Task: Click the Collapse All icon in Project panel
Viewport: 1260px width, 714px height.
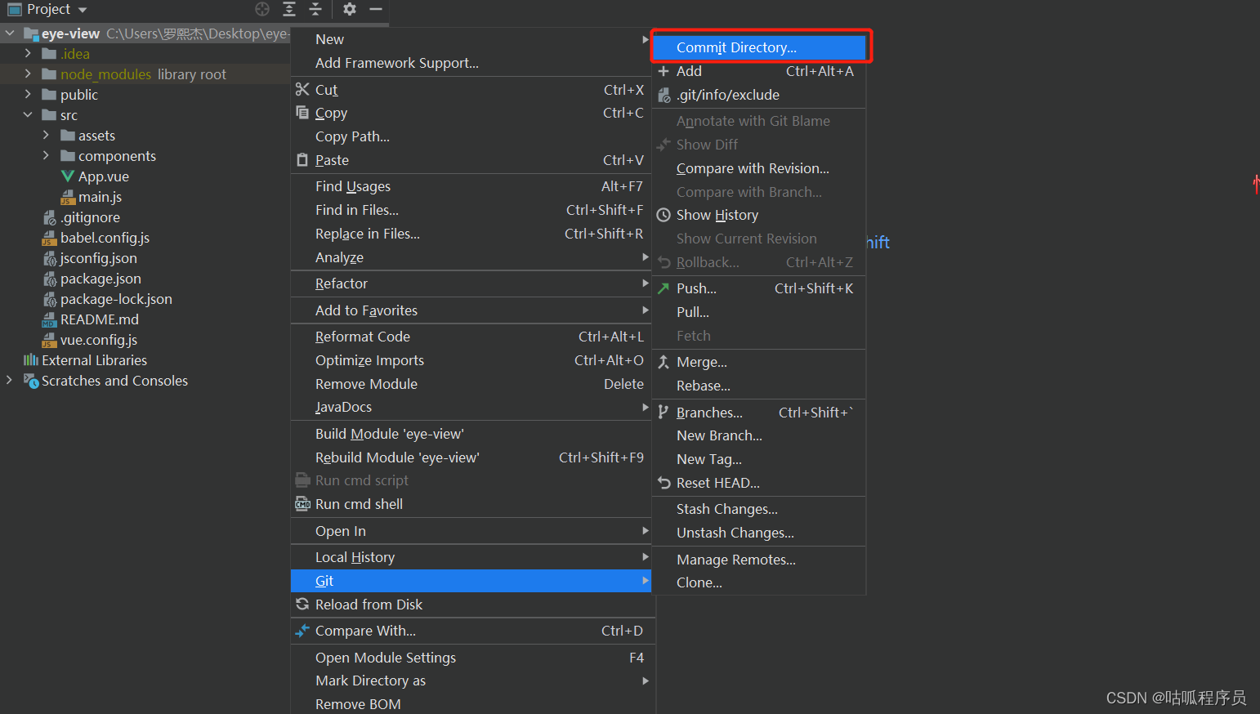Action: point(315,9)
